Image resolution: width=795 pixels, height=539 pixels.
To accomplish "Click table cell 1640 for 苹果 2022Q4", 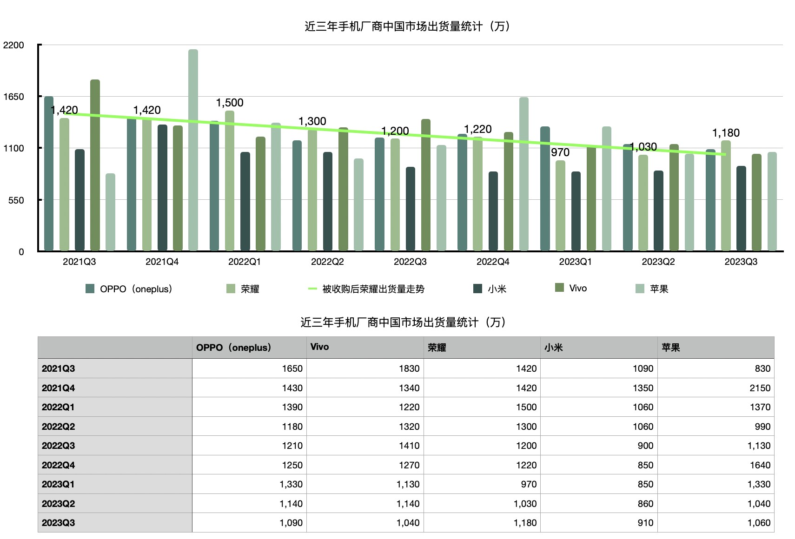I will click(x=716, y=465).
